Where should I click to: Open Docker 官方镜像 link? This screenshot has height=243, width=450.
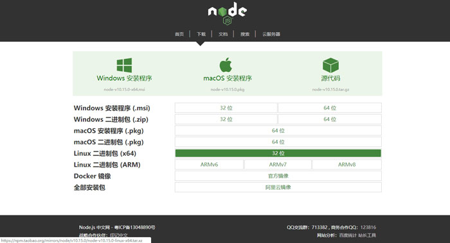pos(278,176)
